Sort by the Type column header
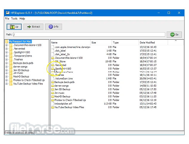This screenshot has width=189, height=144. pyautogui.click(x=125, y=43)
